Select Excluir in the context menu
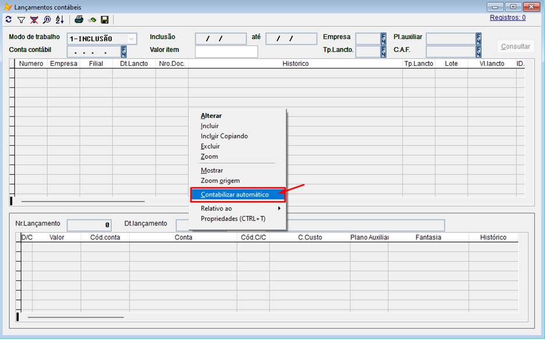Image resolution: width=545 pixels, height=340 pixels. (210, 146)
